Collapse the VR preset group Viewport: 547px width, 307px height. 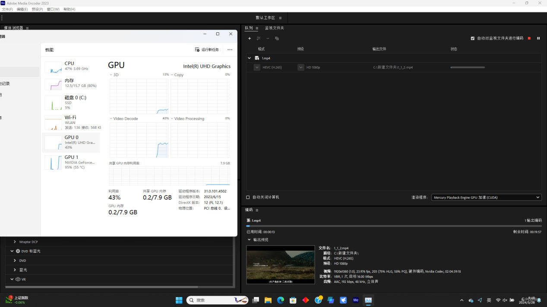click(x=12, y=279)
